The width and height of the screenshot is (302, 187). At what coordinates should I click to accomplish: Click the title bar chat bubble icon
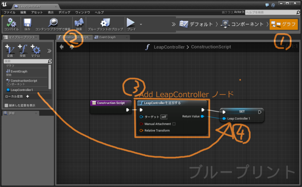coord(267,5)
